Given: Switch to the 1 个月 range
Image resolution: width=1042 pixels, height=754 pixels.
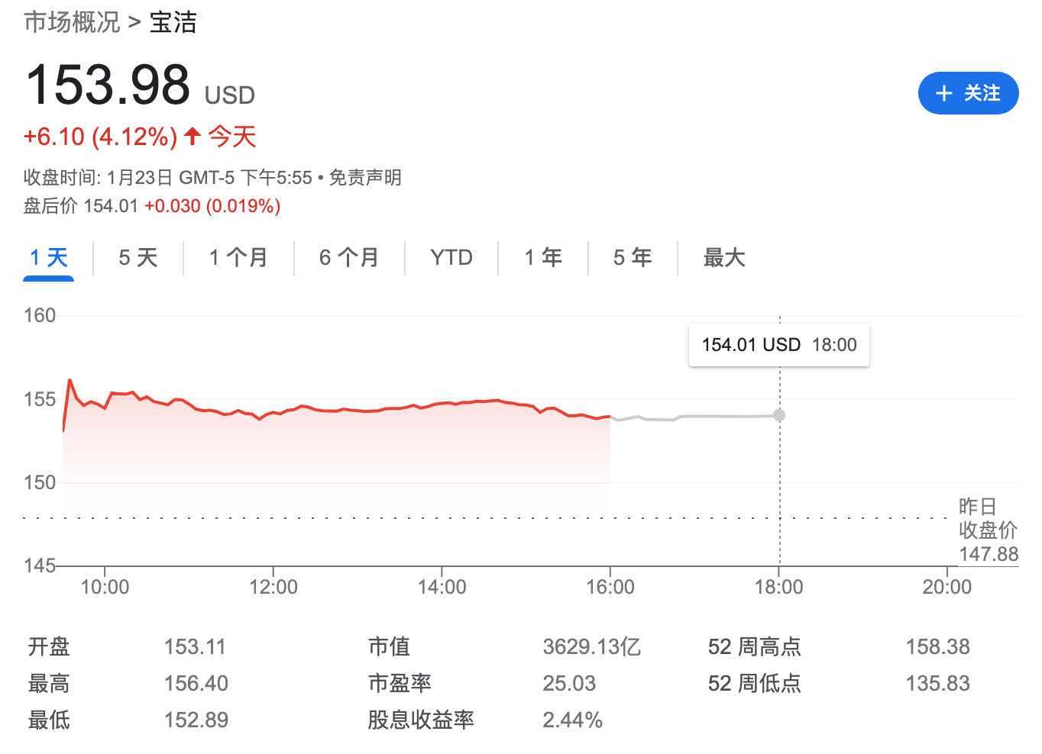Looking at the screenshot, I should [238, 258].
